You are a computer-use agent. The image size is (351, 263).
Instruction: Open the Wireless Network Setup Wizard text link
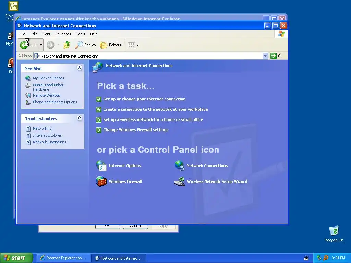tap(217, 181)
